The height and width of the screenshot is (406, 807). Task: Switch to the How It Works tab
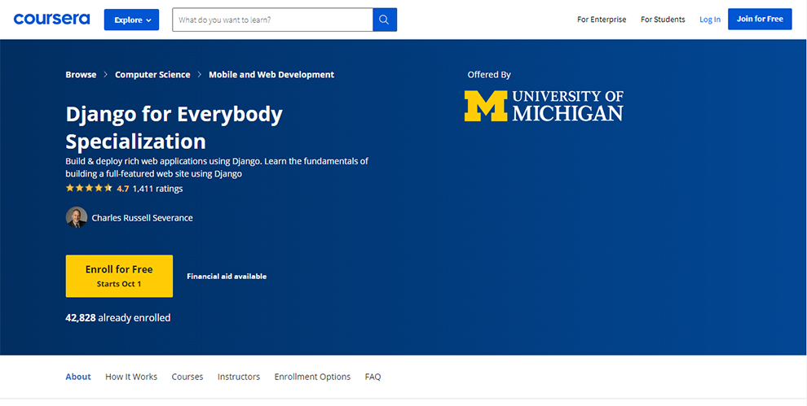pos(131,377)
